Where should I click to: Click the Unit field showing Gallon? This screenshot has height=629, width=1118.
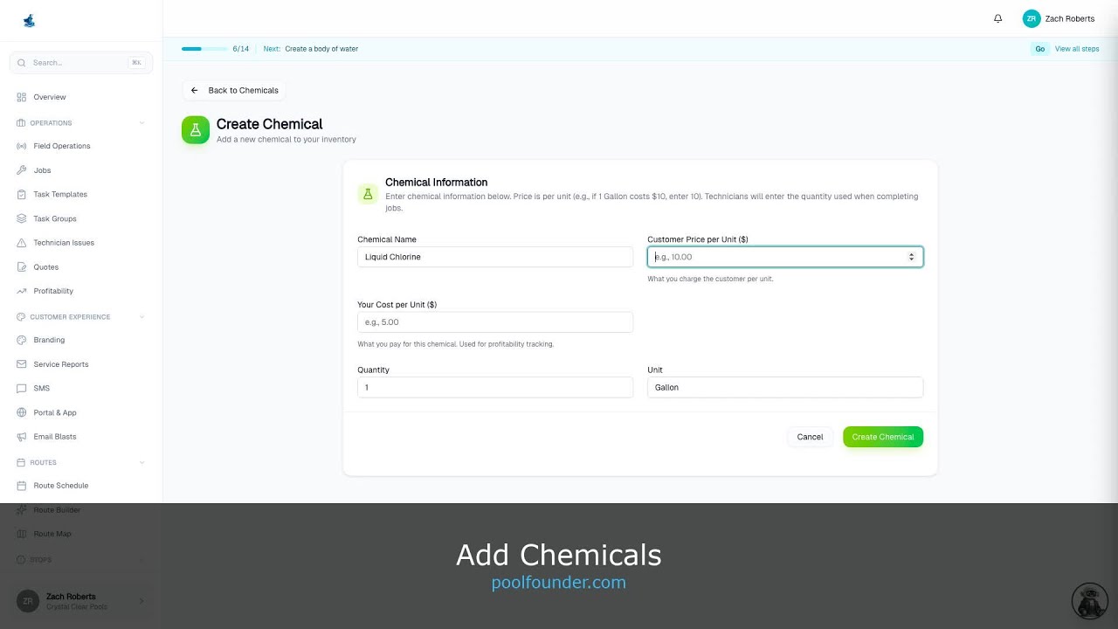pyautogui.click(x=785, y=387)
